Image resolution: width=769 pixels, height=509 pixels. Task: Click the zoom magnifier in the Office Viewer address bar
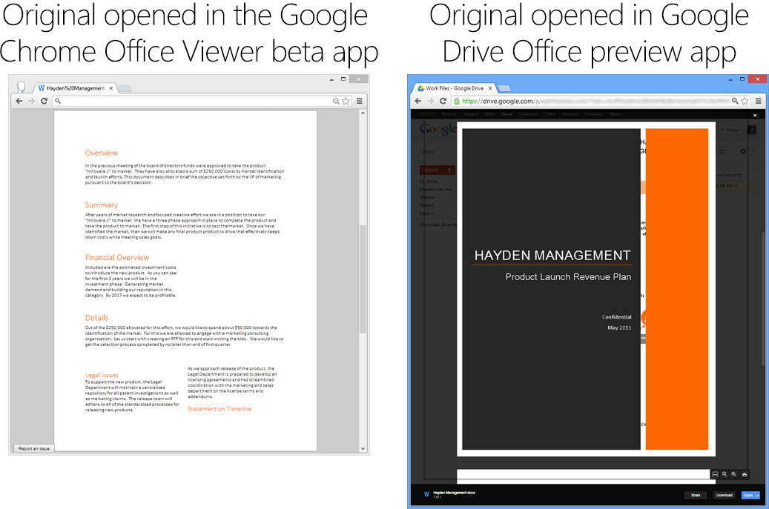click(x=336, y=101)
